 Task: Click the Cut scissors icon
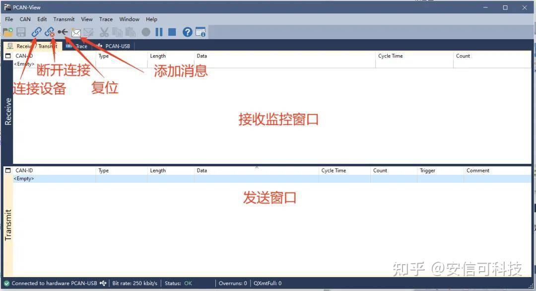click(104, 32)
